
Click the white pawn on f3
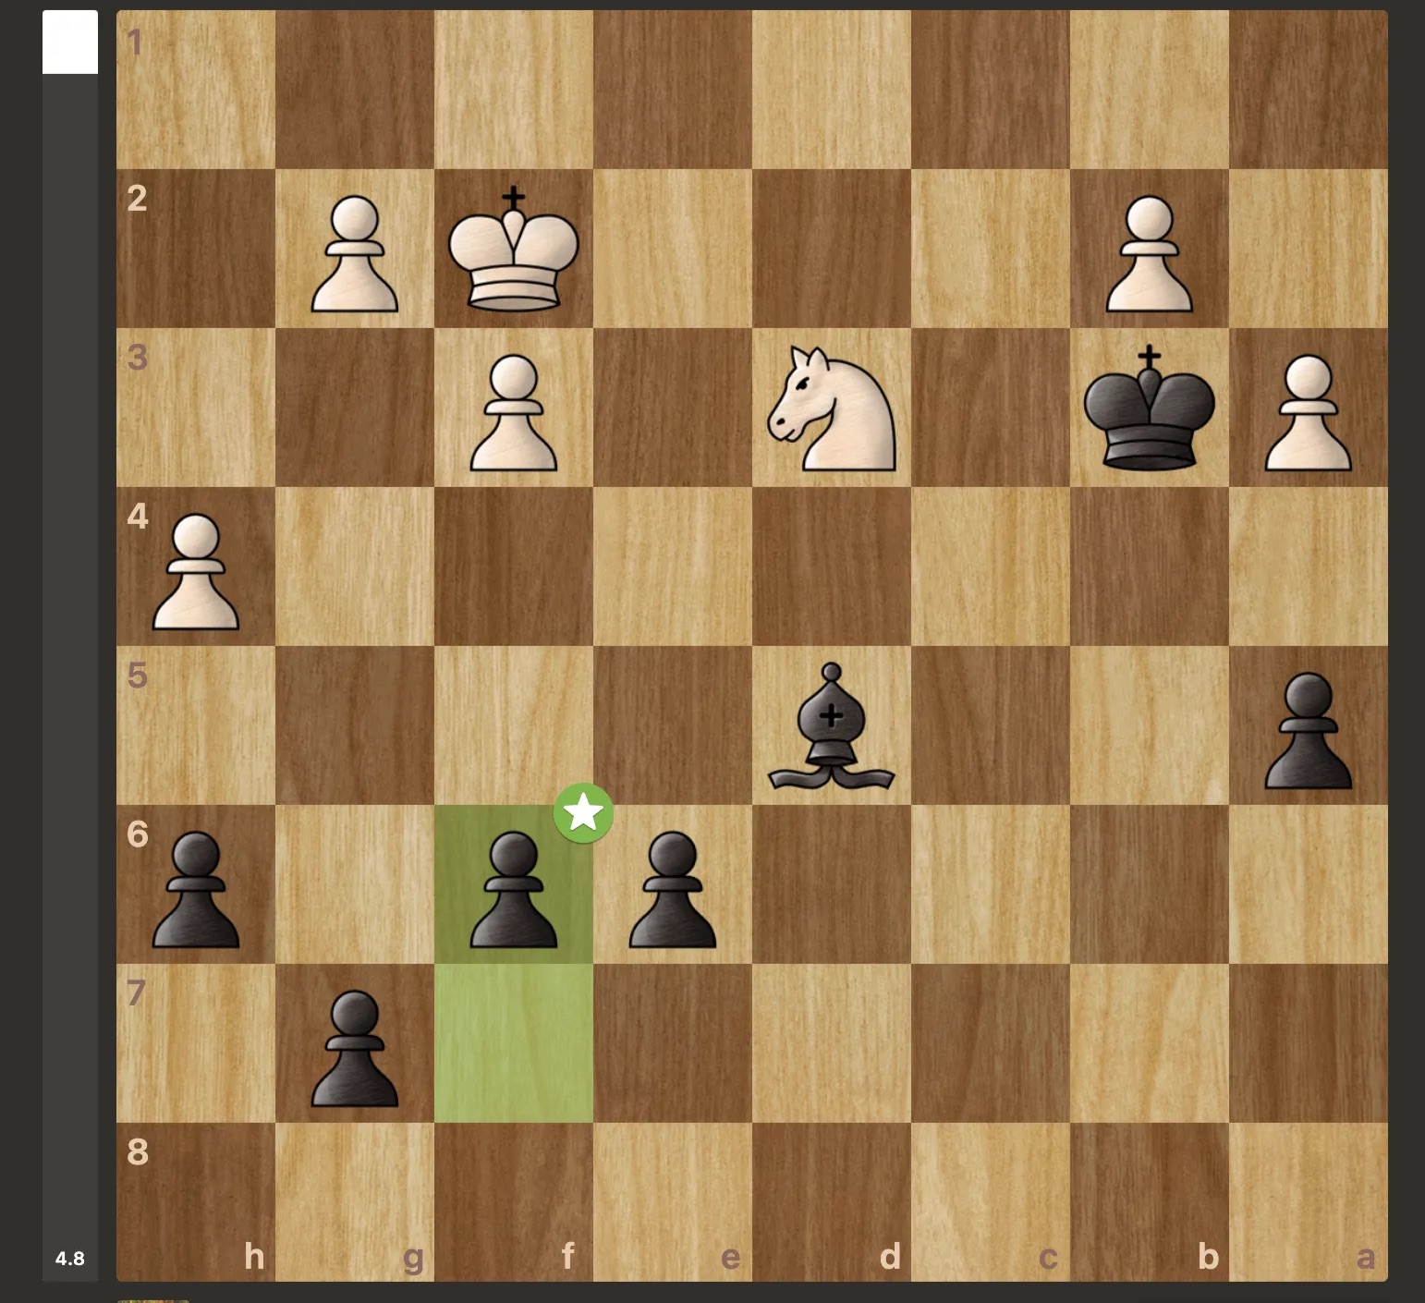tap(514, 413)
